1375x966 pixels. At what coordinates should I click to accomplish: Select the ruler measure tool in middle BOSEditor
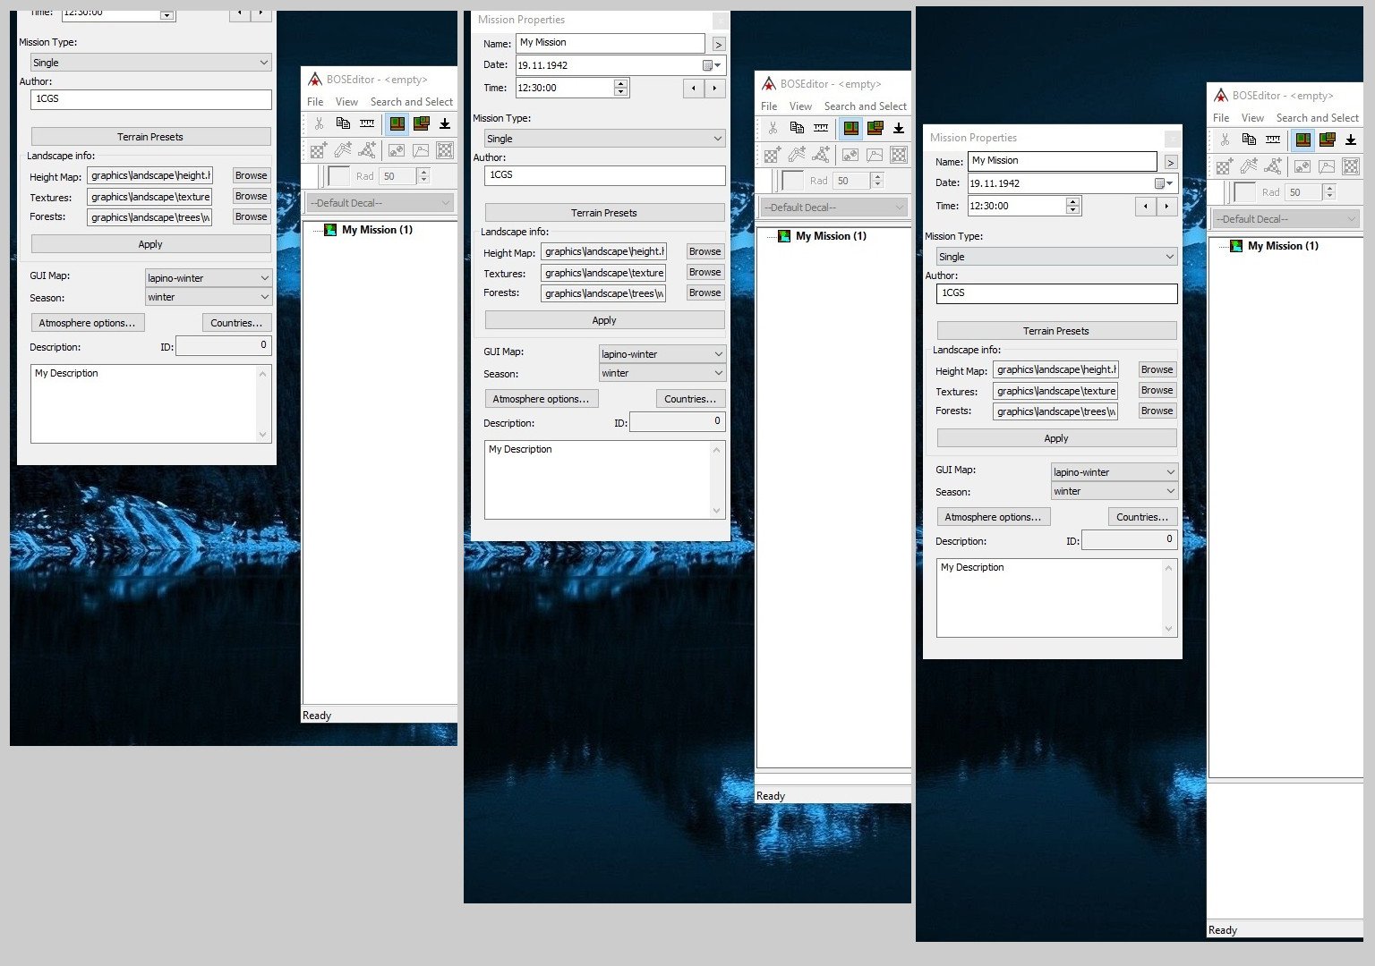pos(821,128)
